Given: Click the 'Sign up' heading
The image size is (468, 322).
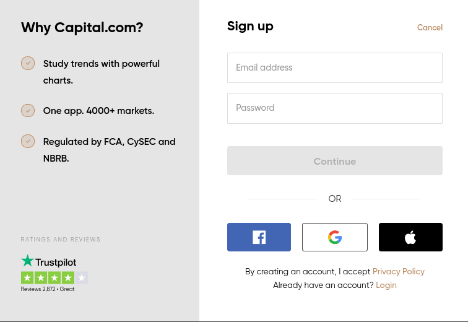Looking at the screenshot, I should [250, 26].
